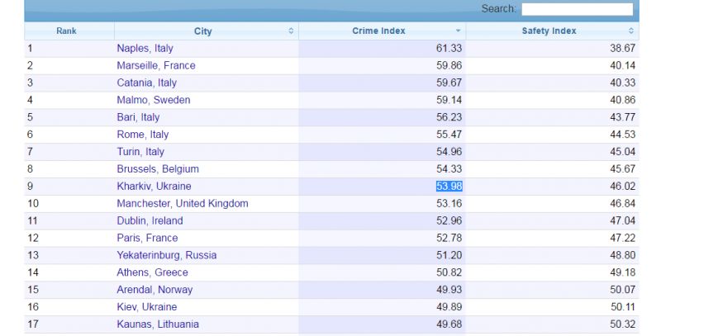Click crime index value 56.23
This screenshot has height=336, width=718.
449,117
